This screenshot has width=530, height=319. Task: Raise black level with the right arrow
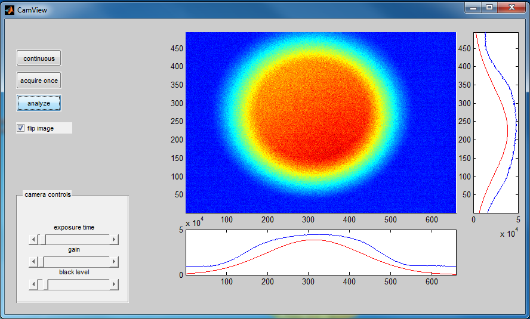click(114, 284)
